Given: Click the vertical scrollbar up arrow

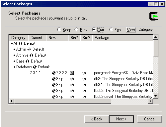Looking at the screenshot, I should (156, 37).
